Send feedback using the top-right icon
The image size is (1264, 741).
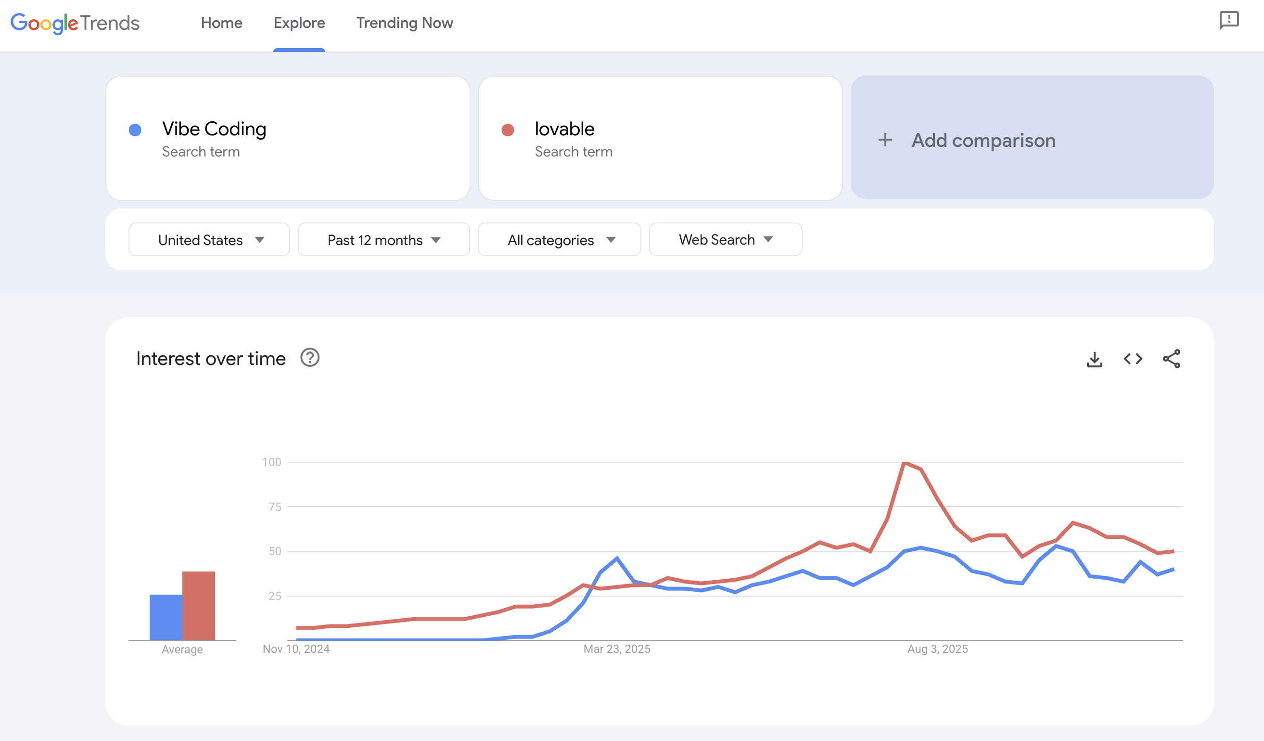[1229, 21]
